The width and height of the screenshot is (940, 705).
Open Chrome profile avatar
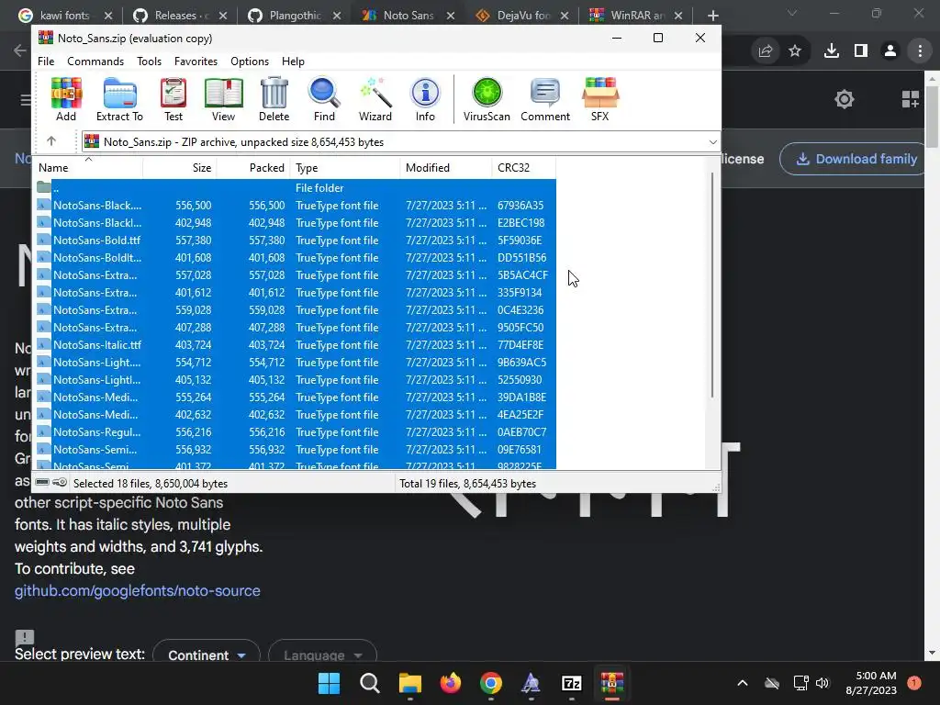(x=890, y=51)
